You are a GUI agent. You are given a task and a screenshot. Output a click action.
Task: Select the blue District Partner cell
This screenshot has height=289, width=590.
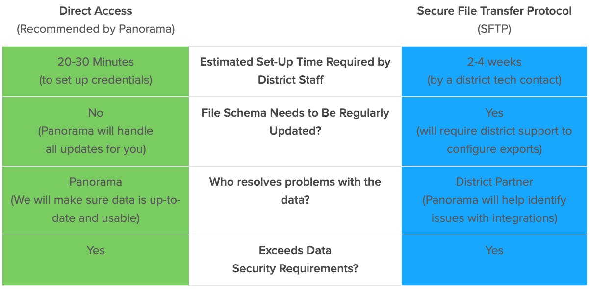pyautogui.click(x=494, y=200)
